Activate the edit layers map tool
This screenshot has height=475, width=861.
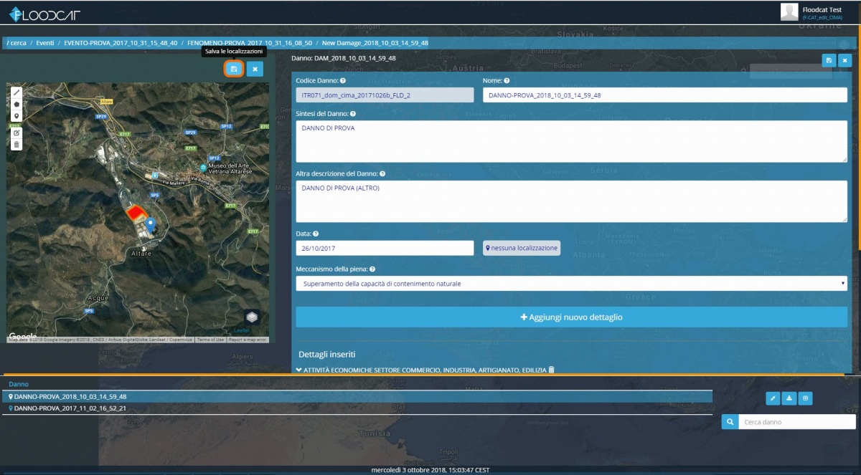[17, 133]
